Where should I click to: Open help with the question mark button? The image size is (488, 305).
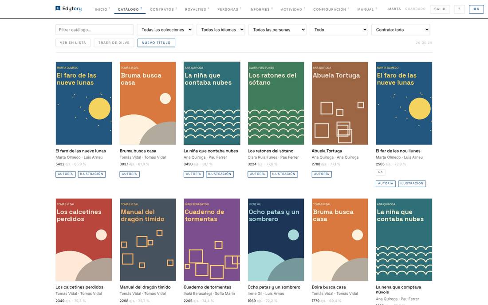click(459, 9)
